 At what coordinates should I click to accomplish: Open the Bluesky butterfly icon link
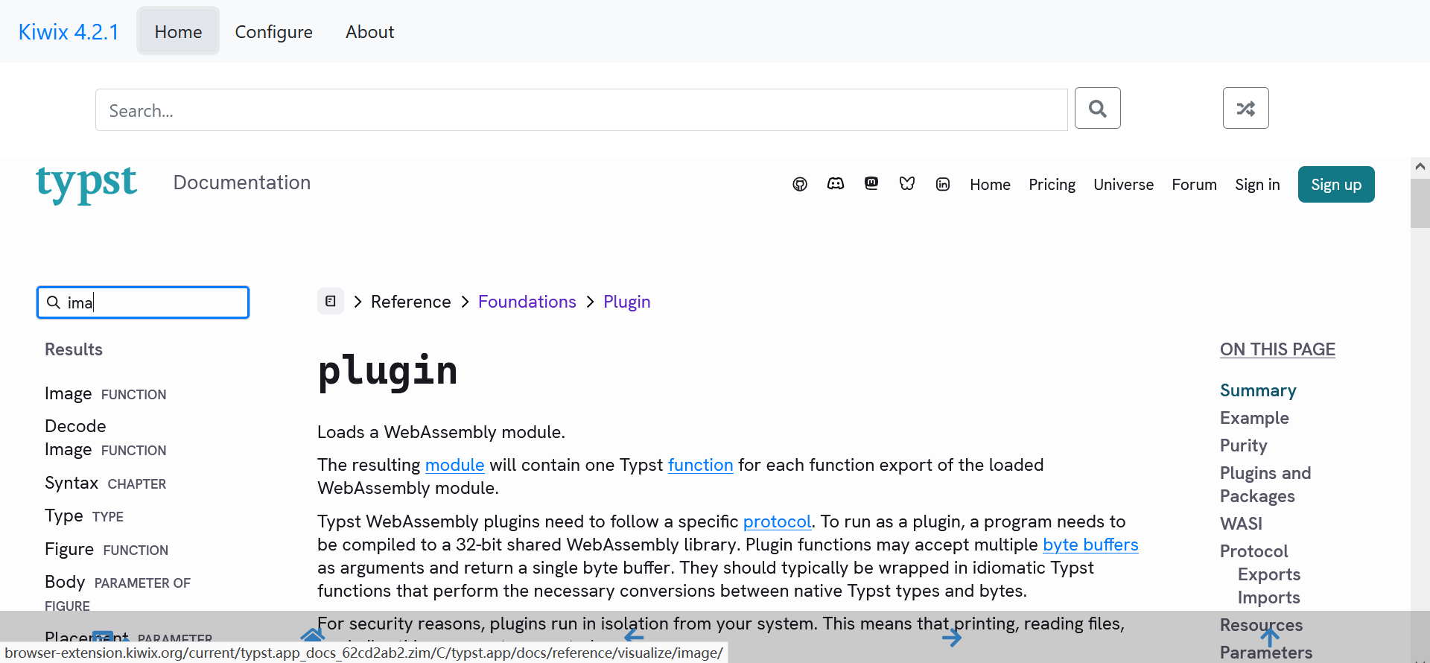(x=907, y=184)
